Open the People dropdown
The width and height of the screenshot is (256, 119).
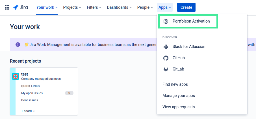[x=145, y=7]
